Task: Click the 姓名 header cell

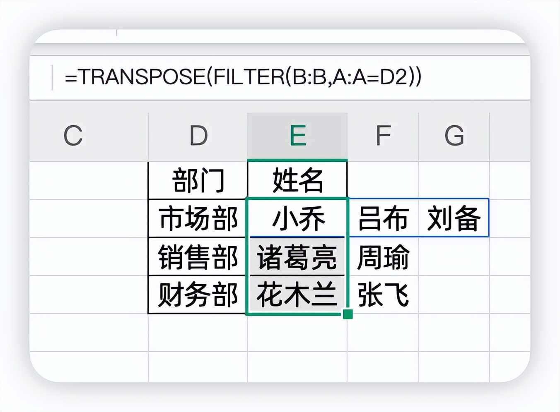Action: coord(297,180)
